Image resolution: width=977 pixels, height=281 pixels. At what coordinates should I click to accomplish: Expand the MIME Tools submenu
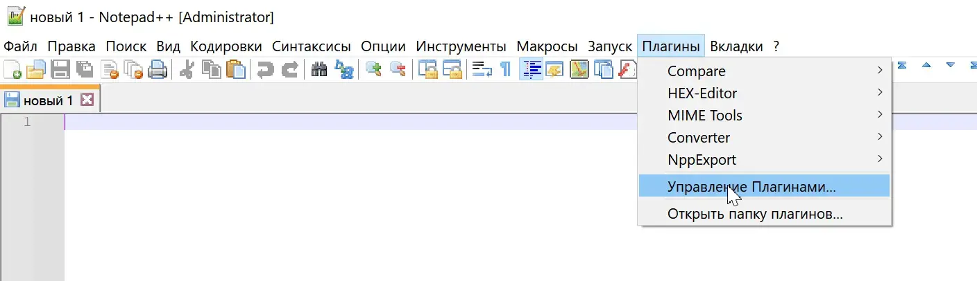764,115
